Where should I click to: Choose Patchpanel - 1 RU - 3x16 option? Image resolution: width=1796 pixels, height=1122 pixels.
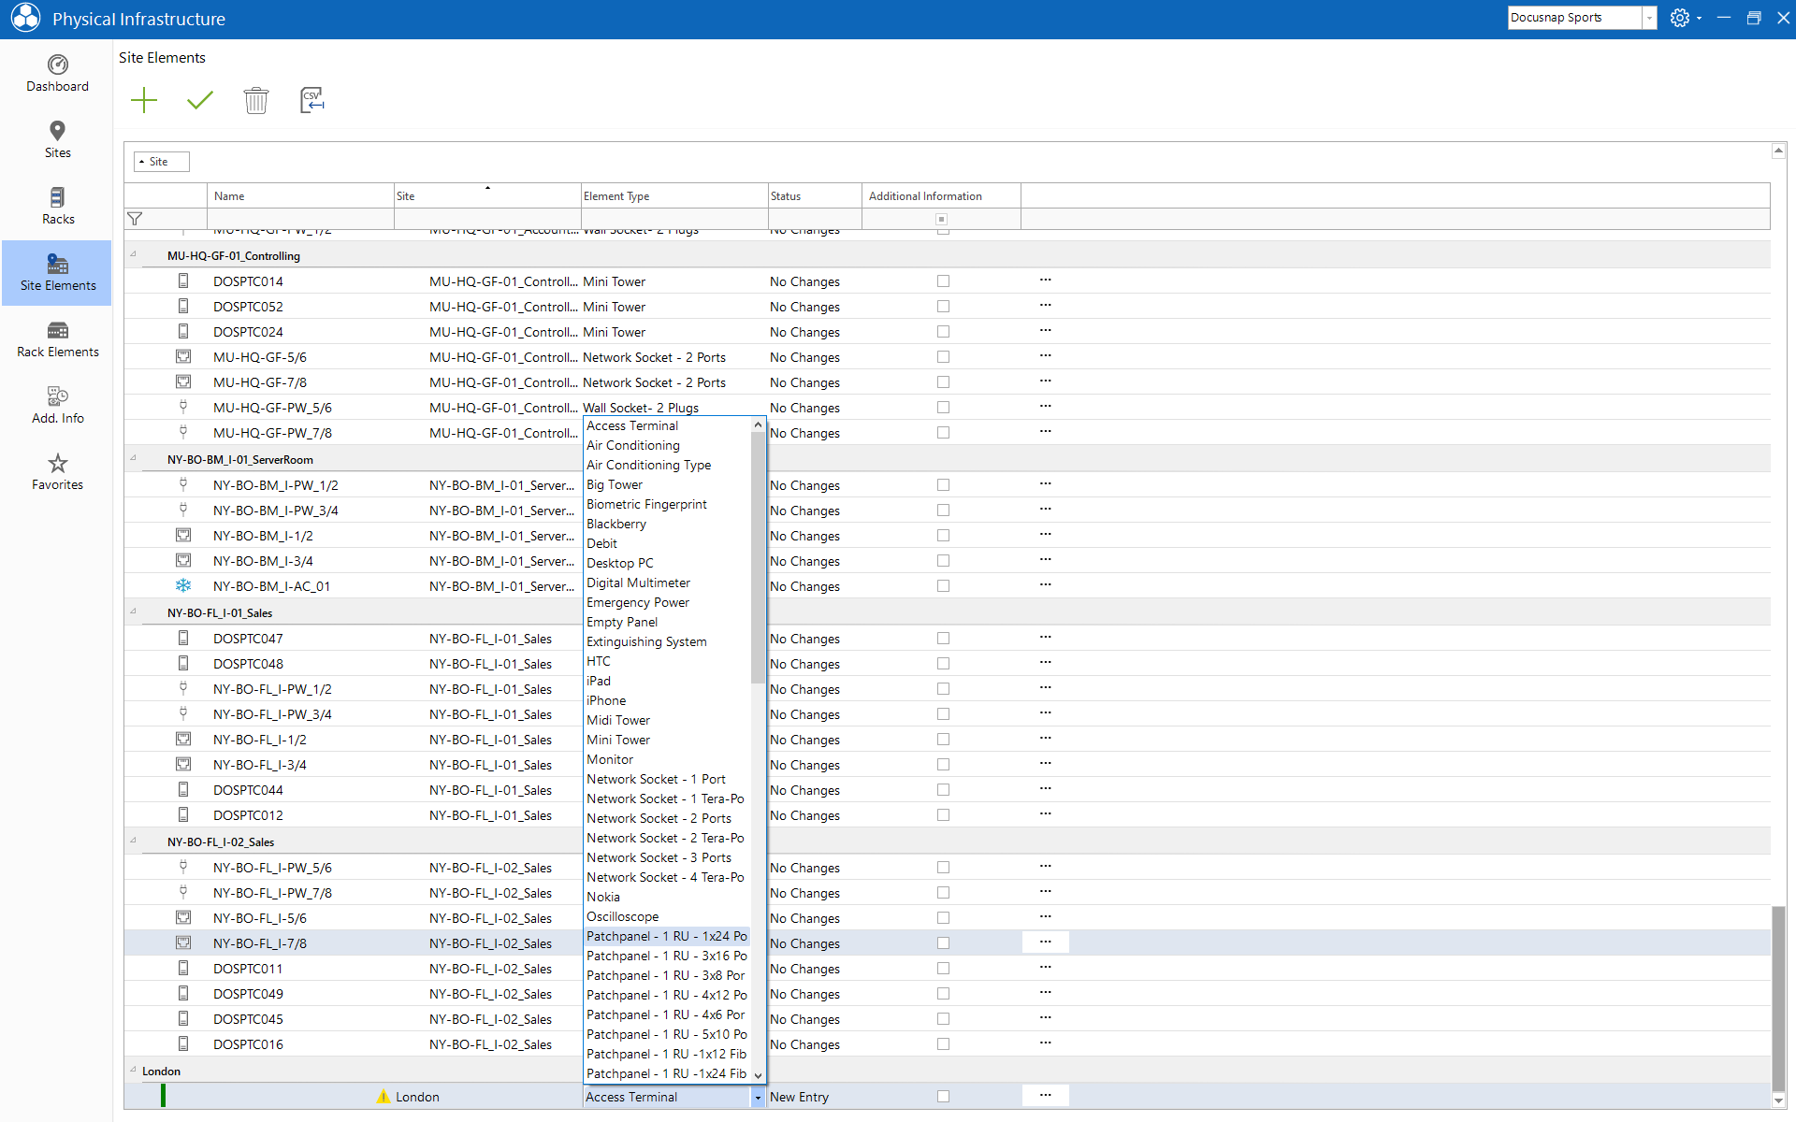[667, 956]
